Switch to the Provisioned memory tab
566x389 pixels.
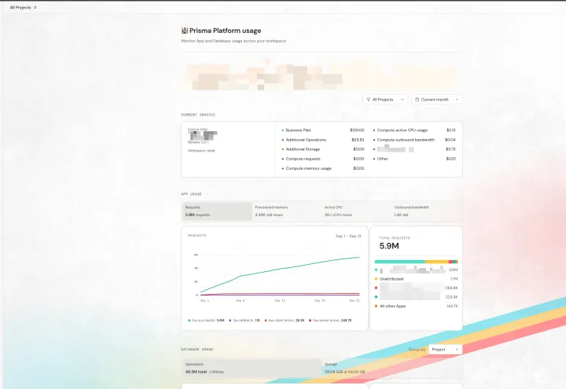287,211
